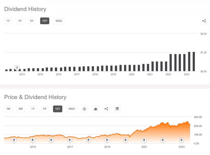The width and height of the screenshot is (210, 155).
Task: Open the data table view icon
Action: pyautogui.click(x=117, y=109)
